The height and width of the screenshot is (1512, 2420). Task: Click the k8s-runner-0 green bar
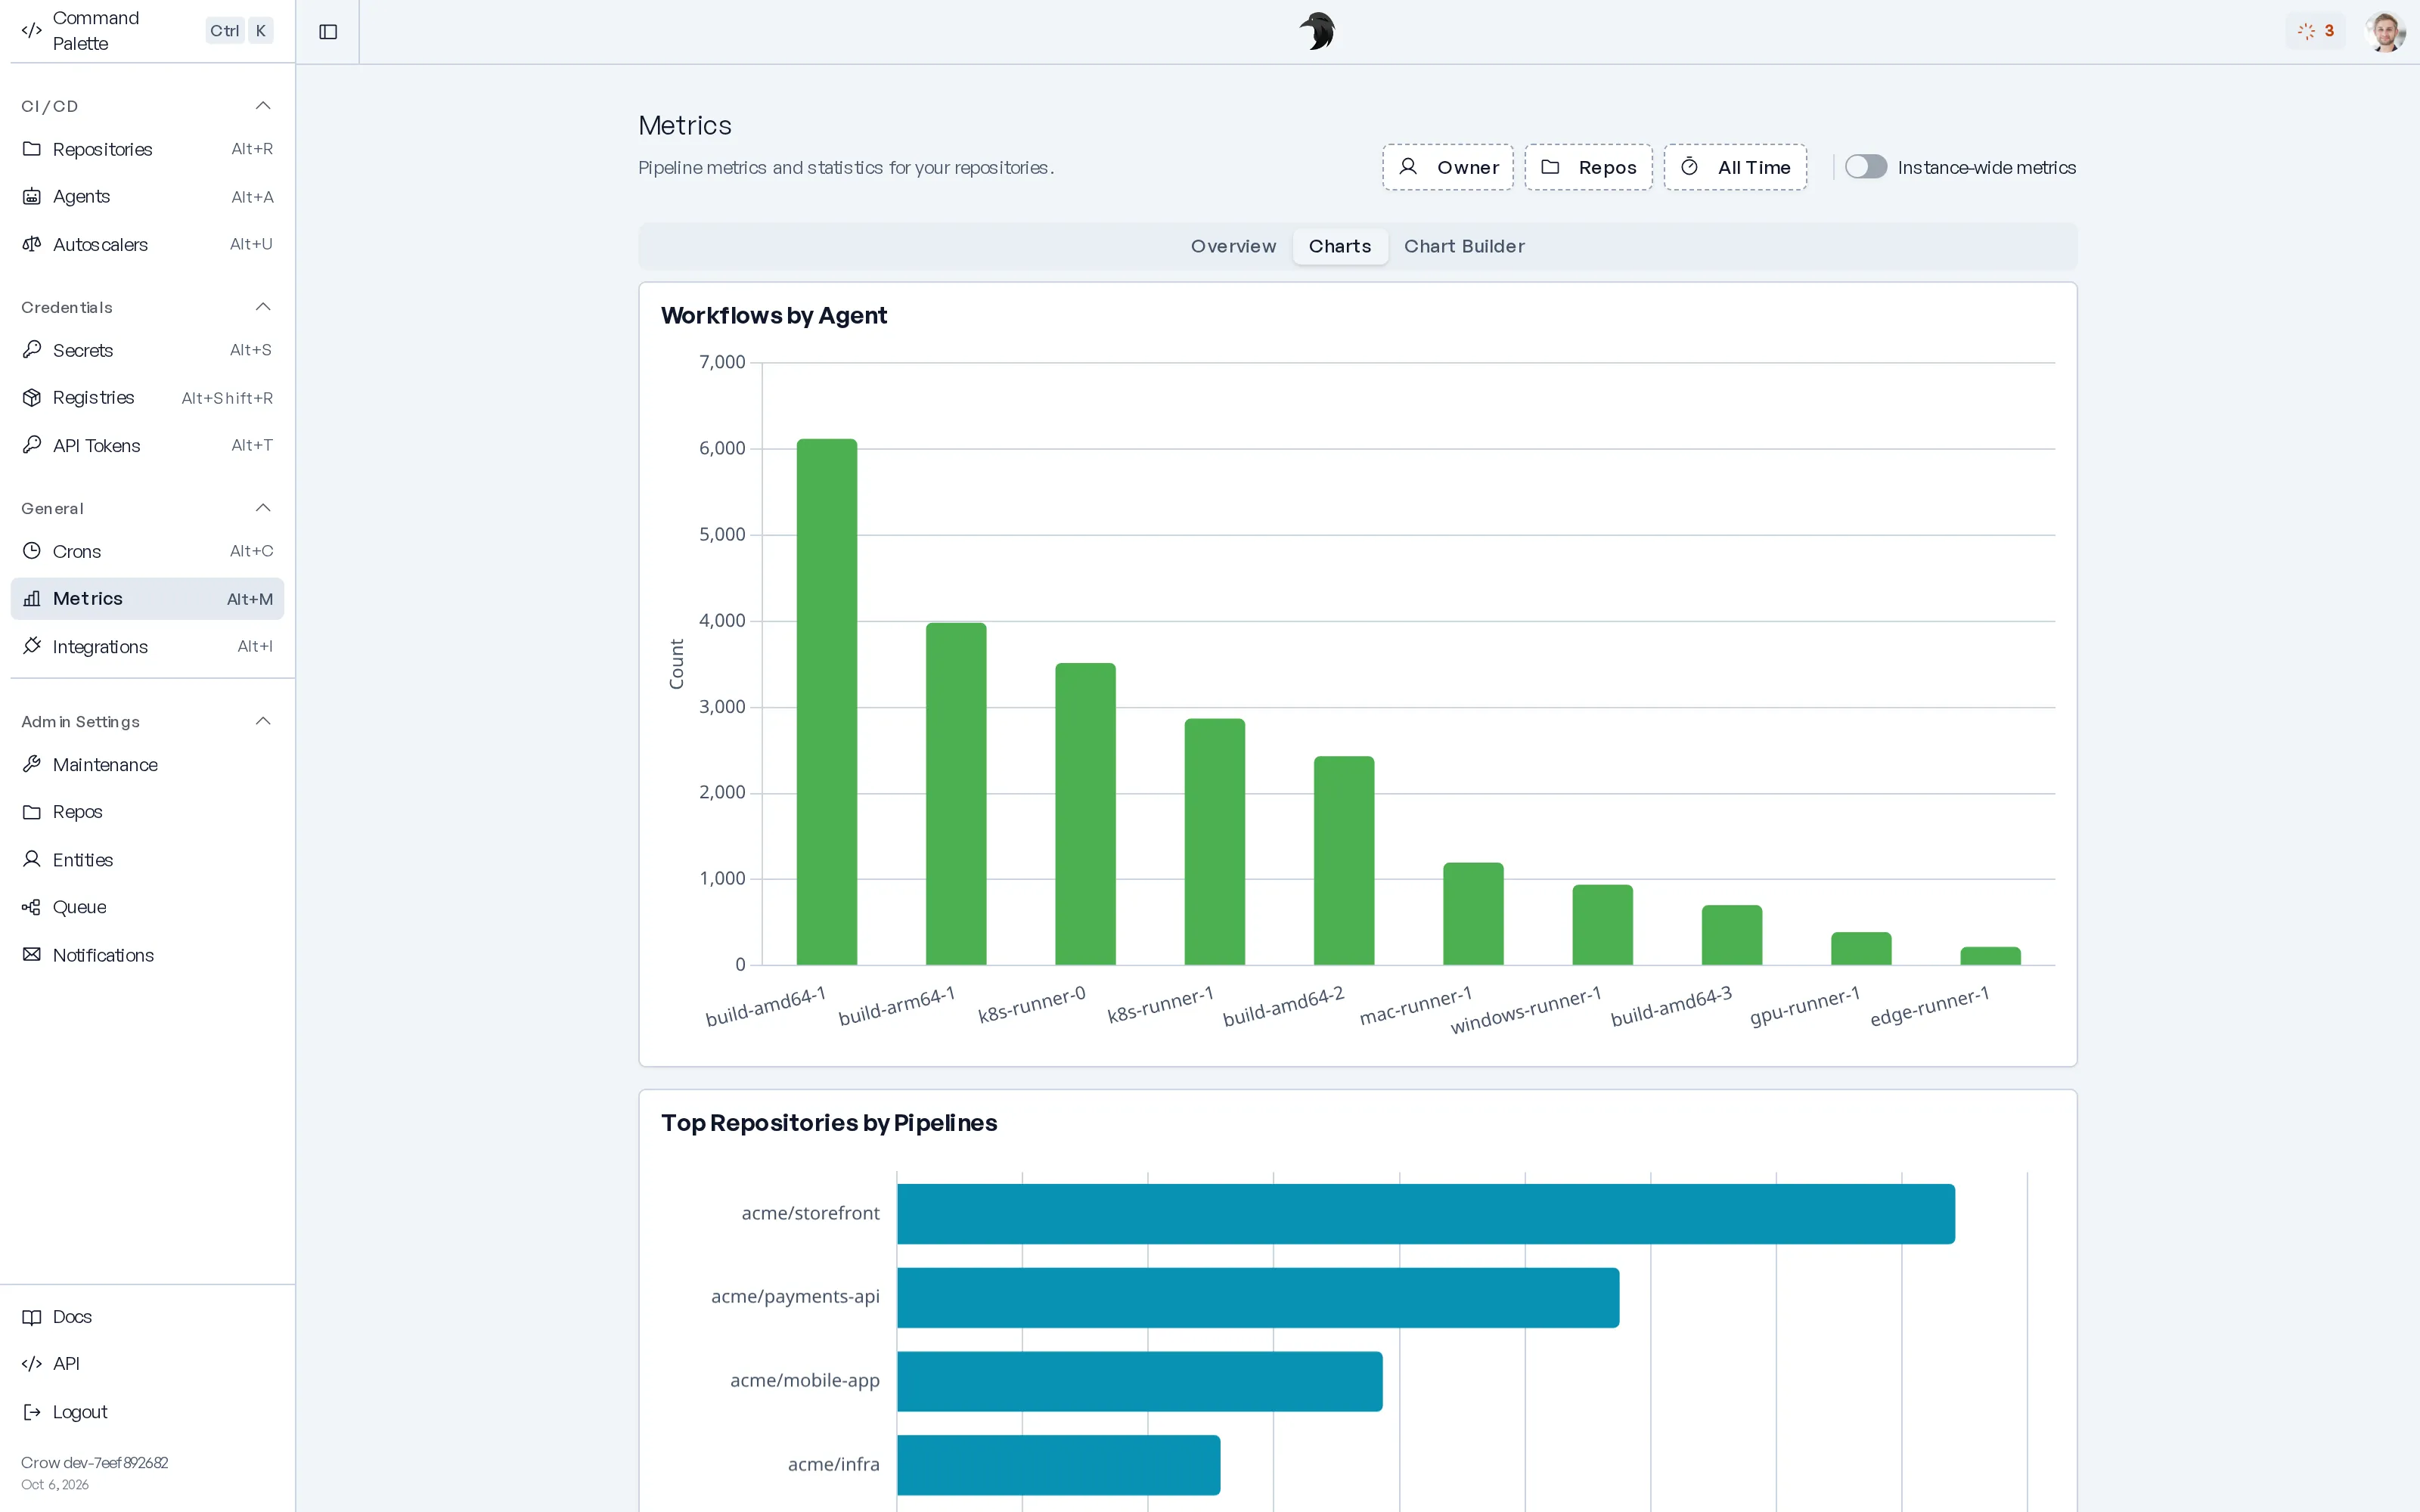[1085, 814]
